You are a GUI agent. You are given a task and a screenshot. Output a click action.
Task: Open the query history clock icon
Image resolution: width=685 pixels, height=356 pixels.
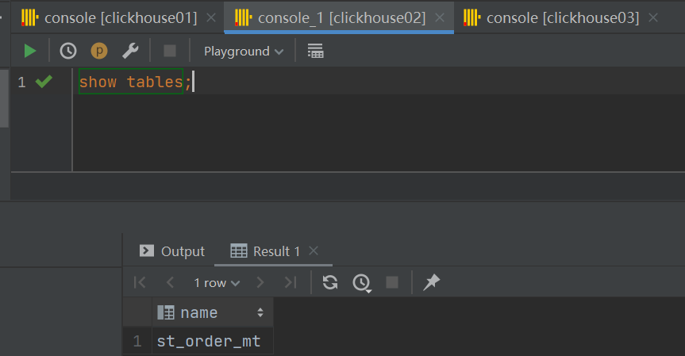(68, 51)
